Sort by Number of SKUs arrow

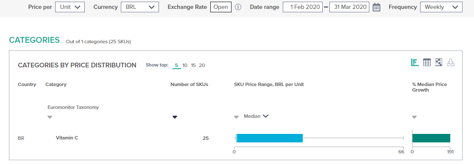(x=175, y=117)
